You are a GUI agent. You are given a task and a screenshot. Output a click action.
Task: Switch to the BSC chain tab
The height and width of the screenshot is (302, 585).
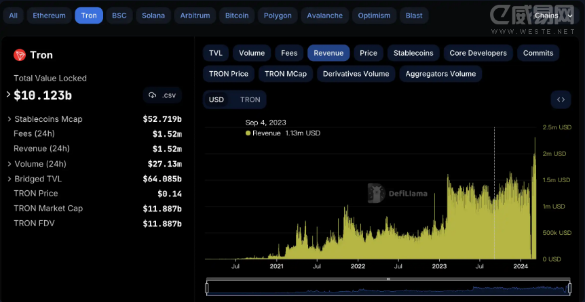click(x=119, y=16)
